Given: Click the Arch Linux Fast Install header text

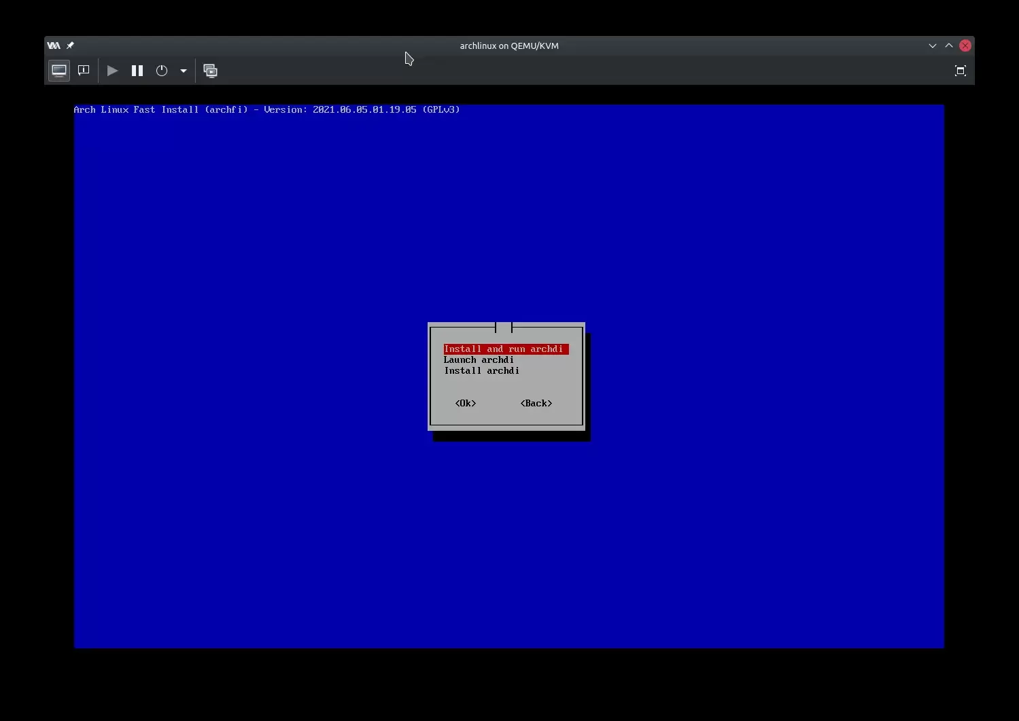Looking at the screenshot, I should [x=266, y=109].
